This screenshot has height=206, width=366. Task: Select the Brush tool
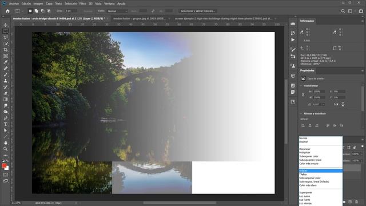[x=6, y=75]
